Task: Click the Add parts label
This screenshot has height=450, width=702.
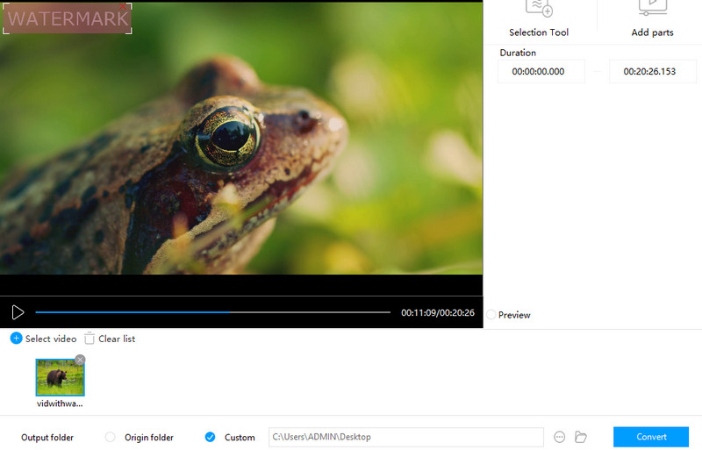Action: 652,32
